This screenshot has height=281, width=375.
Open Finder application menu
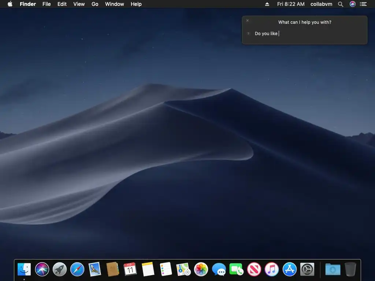(28, 4)
